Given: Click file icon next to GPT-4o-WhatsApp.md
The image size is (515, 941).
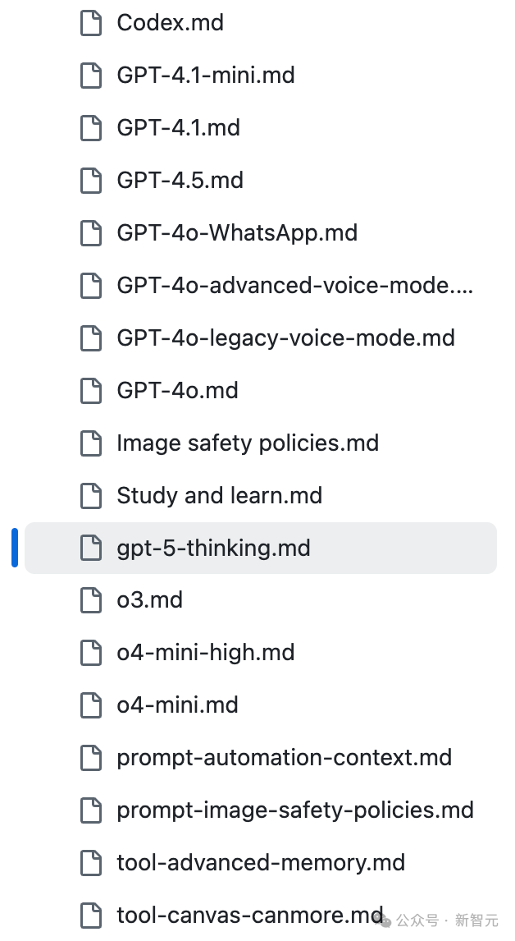Looking at the screenshot, I should (x=90, y=233).
